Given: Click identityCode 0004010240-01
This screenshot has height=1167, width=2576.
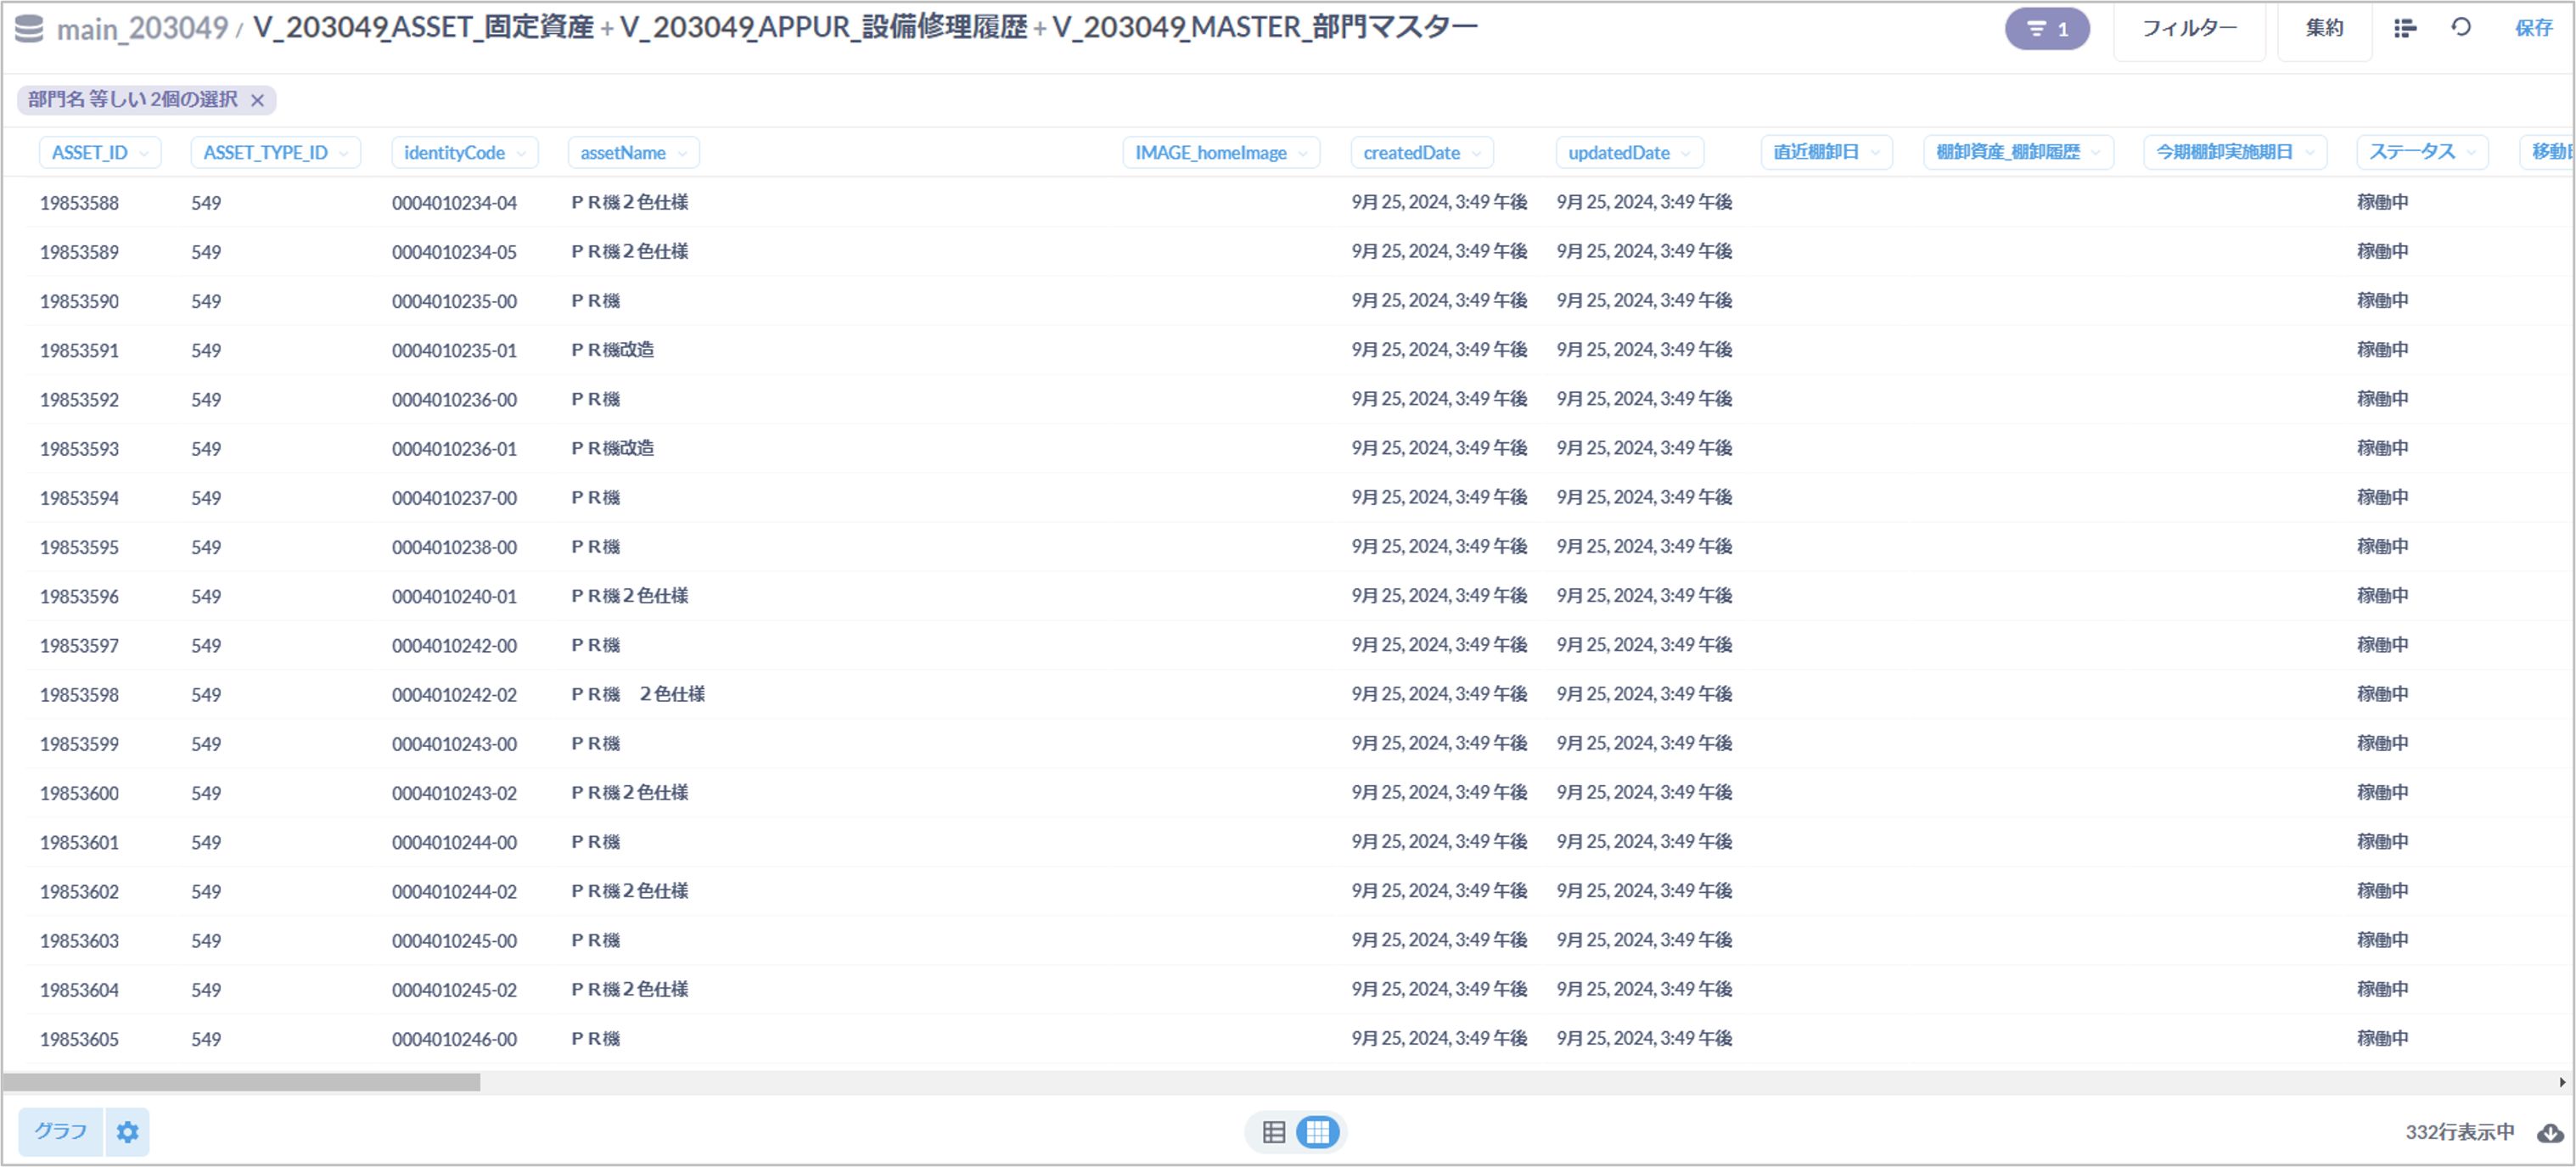Looking at the screenshot, I should click(x=454, y=597).
